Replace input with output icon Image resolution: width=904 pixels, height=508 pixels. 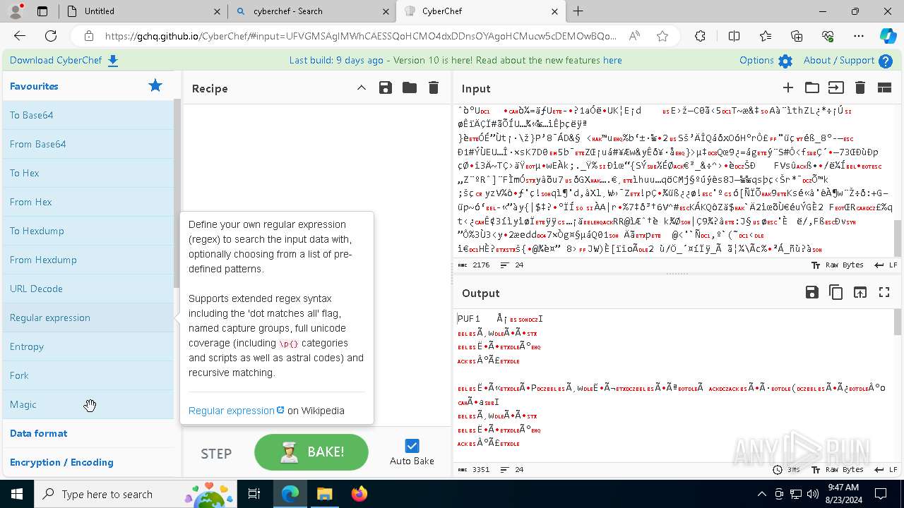[x=860, y=293]
